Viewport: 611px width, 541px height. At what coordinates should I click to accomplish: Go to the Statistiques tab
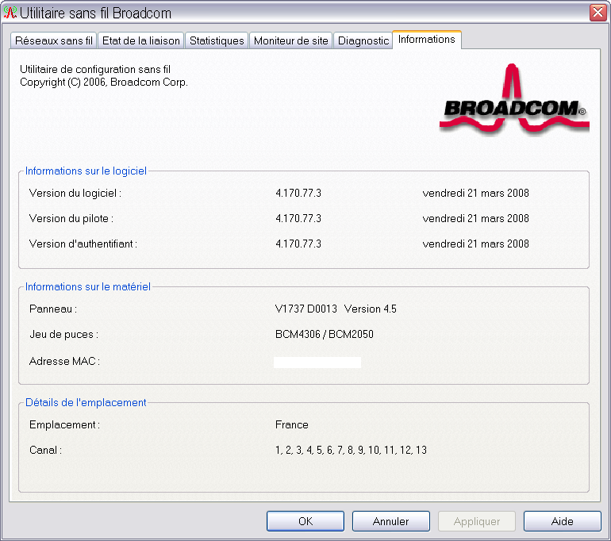pos(217,40)
